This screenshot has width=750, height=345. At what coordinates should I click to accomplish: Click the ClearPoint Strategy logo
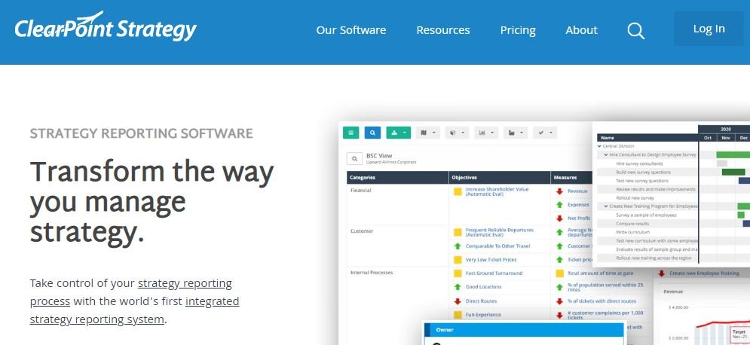(106, 29)
